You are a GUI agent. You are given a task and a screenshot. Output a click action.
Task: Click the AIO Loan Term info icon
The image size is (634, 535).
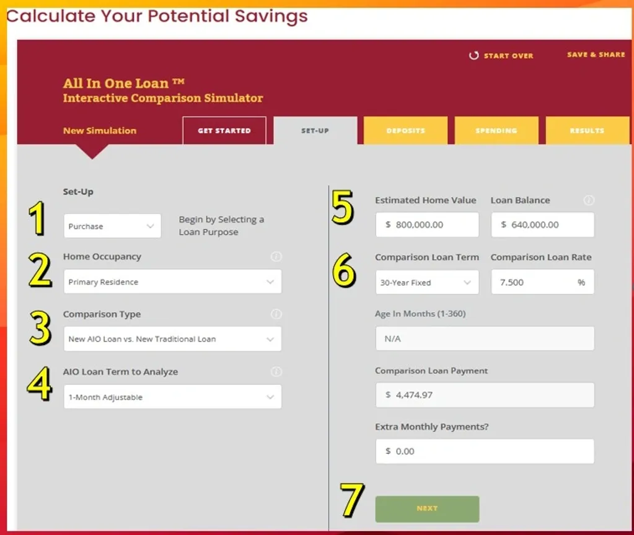(276, 372)
